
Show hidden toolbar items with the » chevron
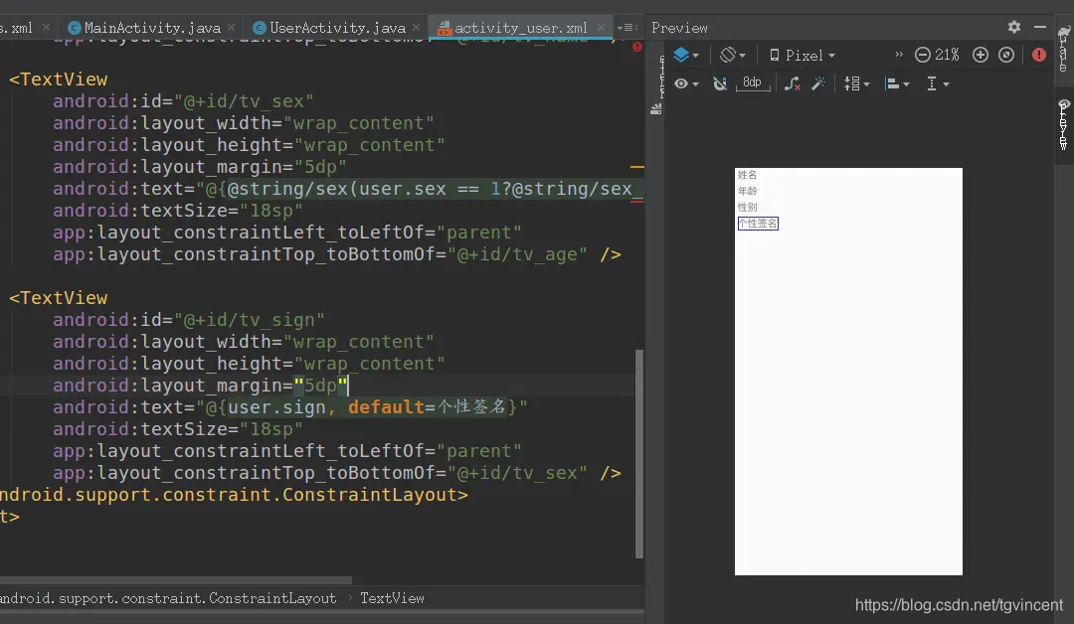click(899, 54)
